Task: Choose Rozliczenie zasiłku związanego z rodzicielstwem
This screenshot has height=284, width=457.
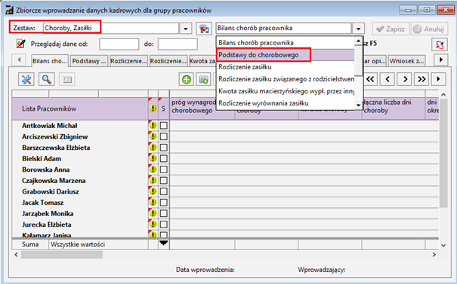Action: [286, 79]
